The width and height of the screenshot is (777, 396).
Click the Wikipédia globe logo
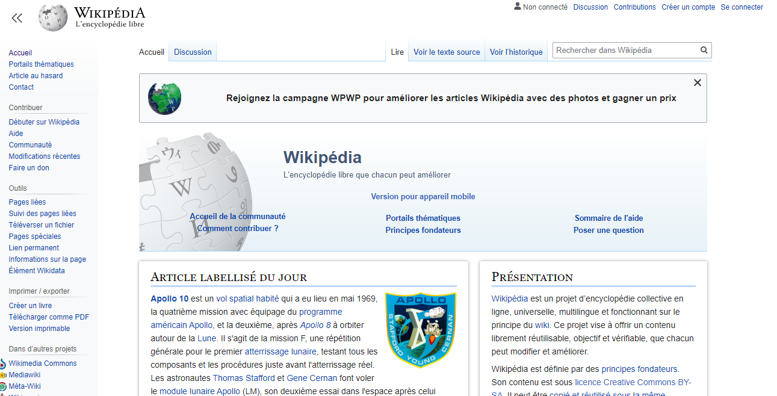53,18
